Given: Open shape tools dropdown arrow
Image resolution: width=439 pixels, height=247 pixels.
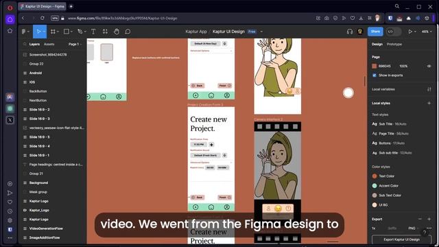Looking at the screenshot, I should click(x=71, y=32).
